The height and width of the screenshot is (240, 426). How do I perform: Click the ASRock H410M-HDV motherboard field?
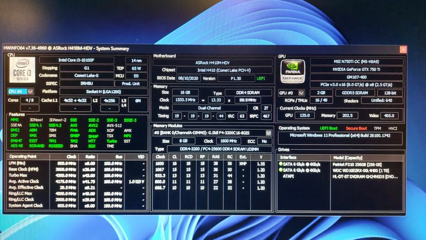click(212, 63)
